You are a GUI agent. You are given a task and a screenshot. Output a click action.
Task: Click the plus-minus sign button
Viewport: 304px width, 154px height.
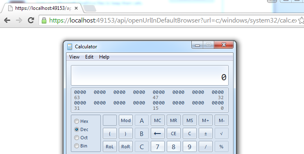point(206,134)
